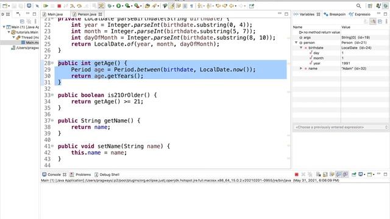This screenshot has height=219, width=390.
Task: Click the green Resume button in toolbar
Action: click(x=46, y=5)
